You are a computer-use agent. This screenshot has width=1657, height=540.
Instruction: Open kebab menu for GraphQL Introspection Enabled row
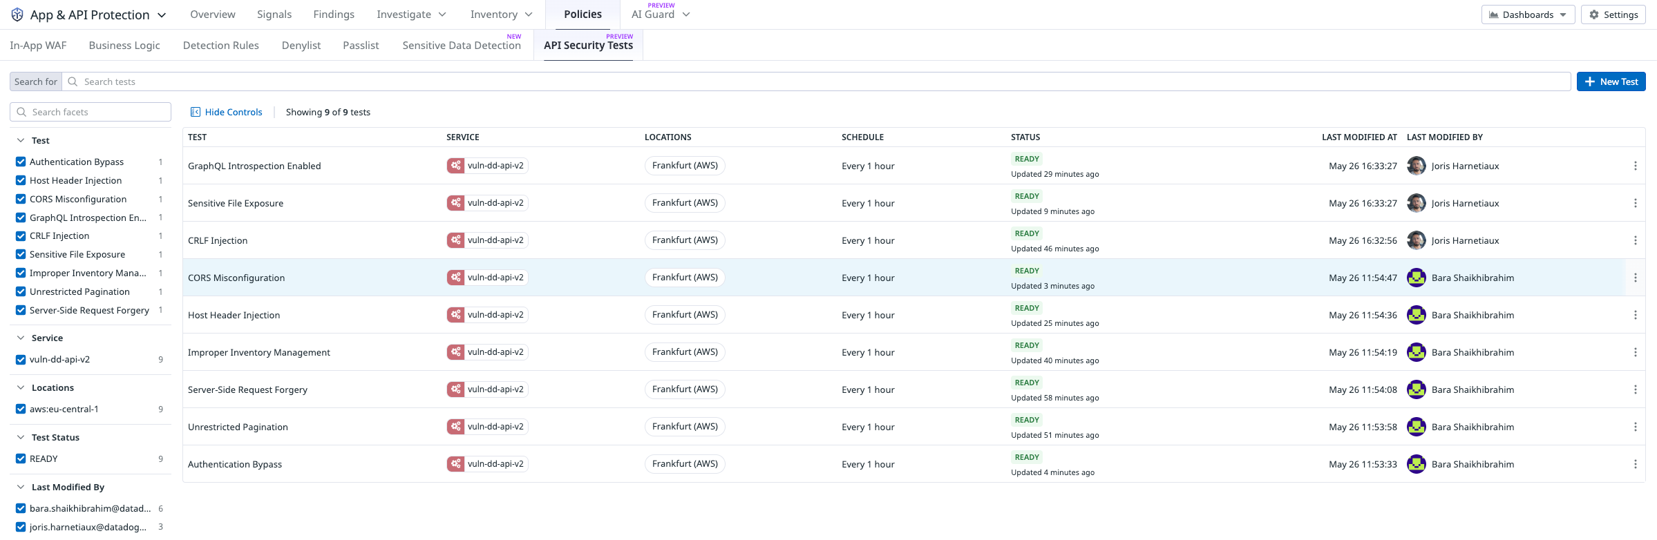pos(1635,166)
